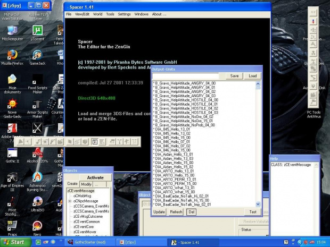Open the About ... menu

pos(159,14)
